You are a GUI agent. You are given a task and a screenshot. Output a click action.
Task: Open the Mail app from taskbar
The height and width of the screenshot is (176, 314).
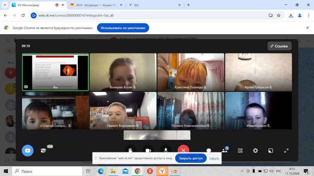click(x=125, y=171)
